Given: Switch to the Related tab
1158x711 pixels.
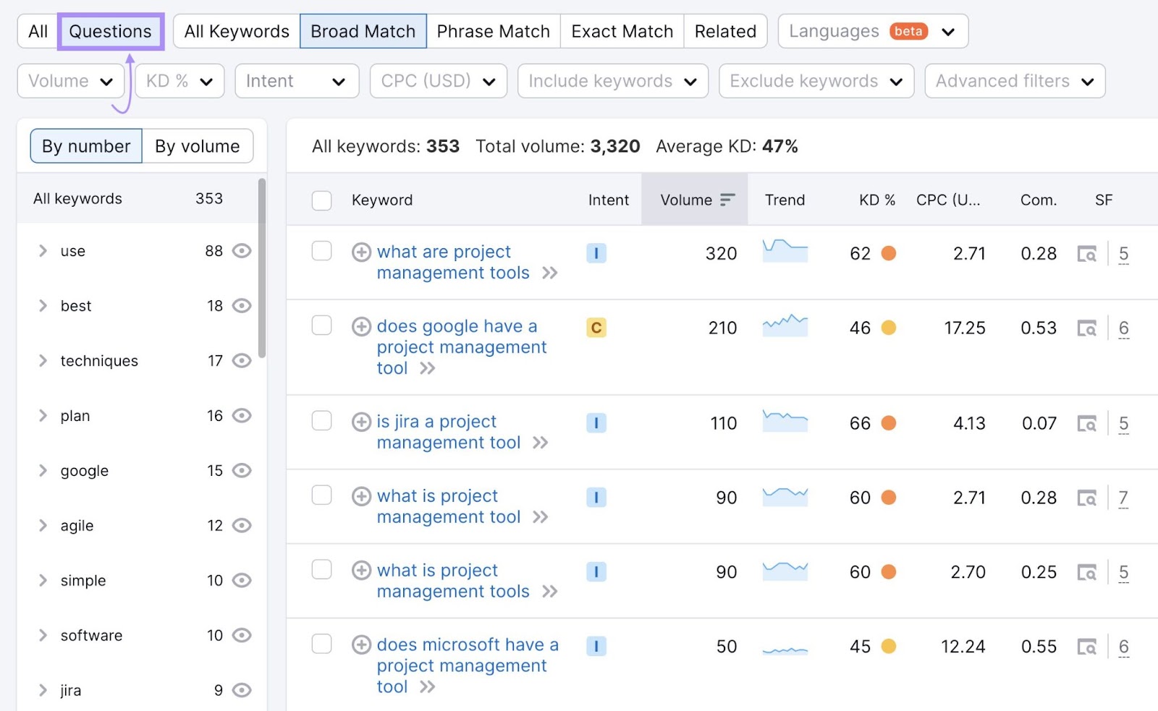Looking at the screenshot, I should click(x=724, y=31).
